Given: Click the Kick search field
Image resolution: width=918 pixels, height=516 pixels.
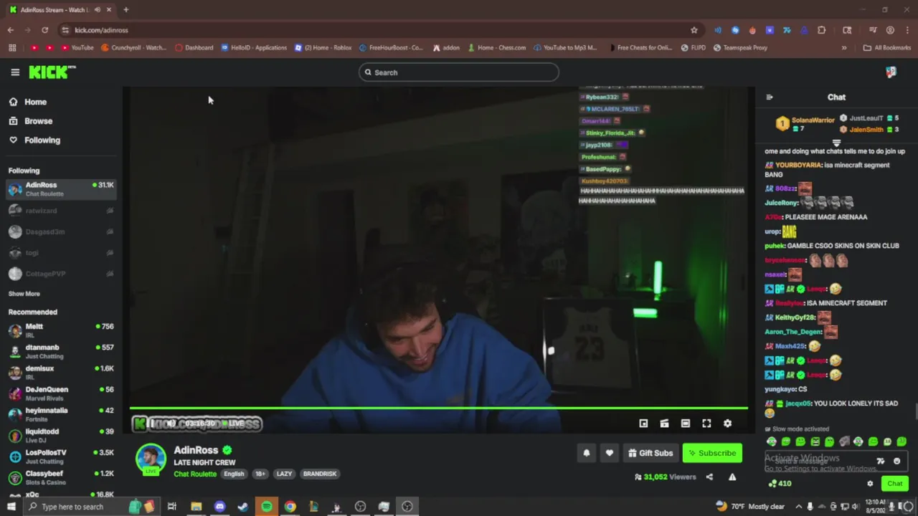Looking at the screenshot, I should coord(459,72).
